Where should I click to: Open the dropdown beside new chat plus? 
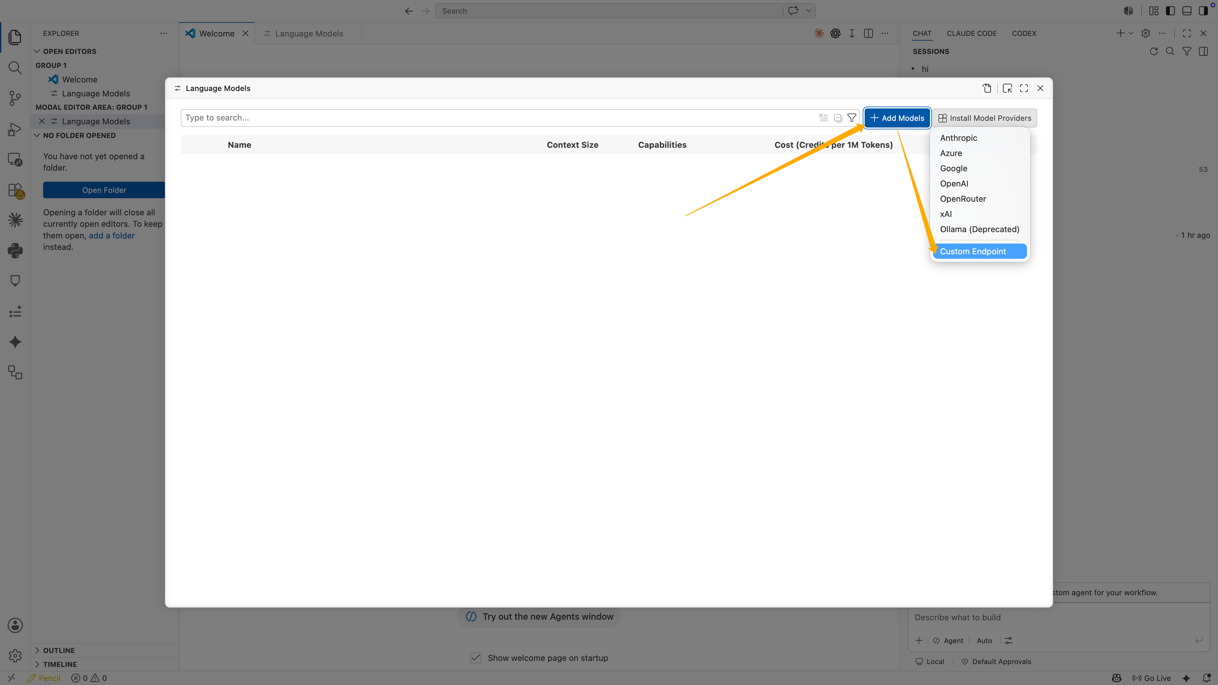pyautogui.click(x=1131, y=33)
